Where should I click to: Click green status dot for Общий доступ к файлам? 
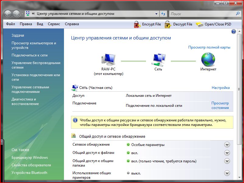(128, 153)
